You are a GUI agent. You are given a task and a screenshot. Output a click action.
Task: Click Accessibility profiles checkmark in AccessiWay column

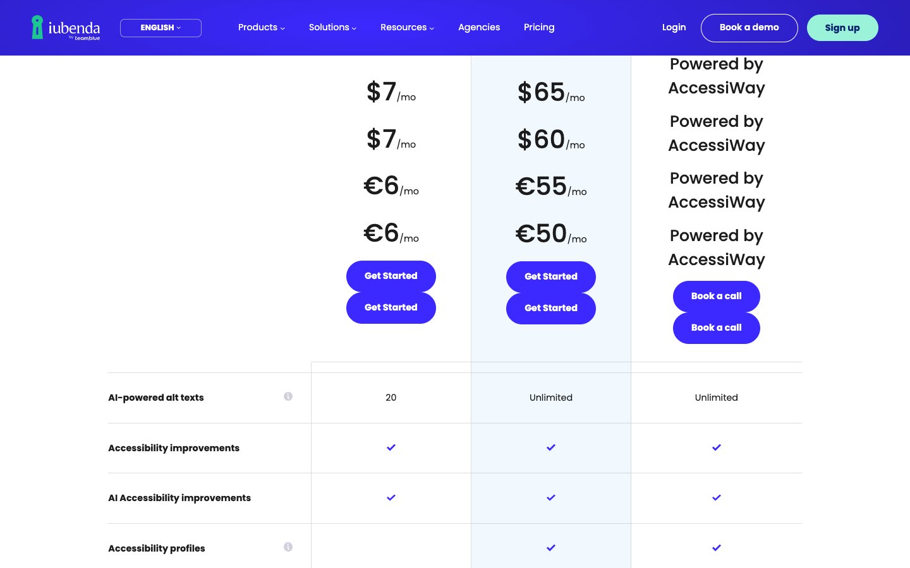pos(716,548)
